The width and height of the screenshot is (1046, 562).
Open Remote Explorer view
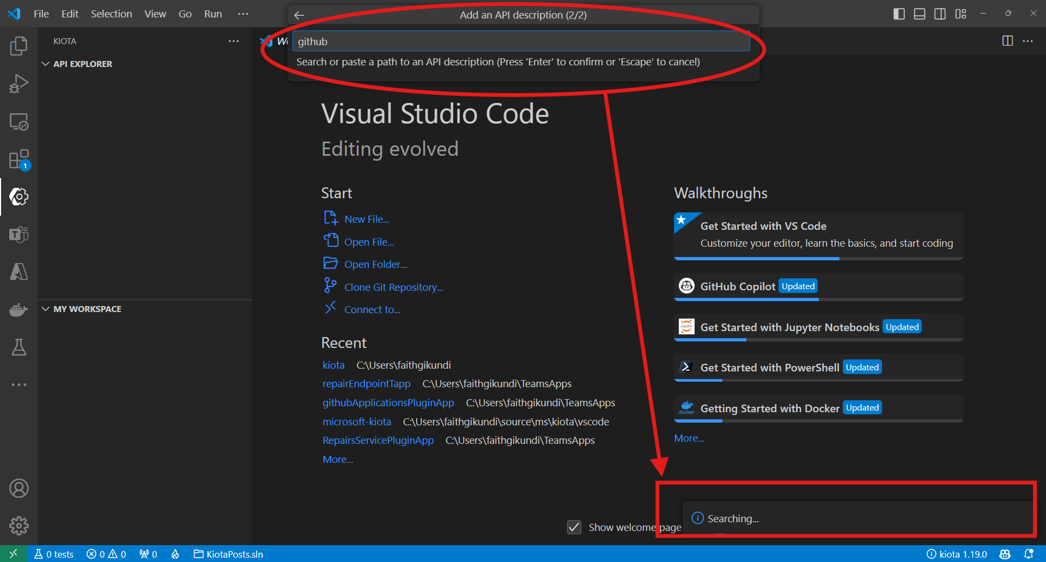pos(19,122)
